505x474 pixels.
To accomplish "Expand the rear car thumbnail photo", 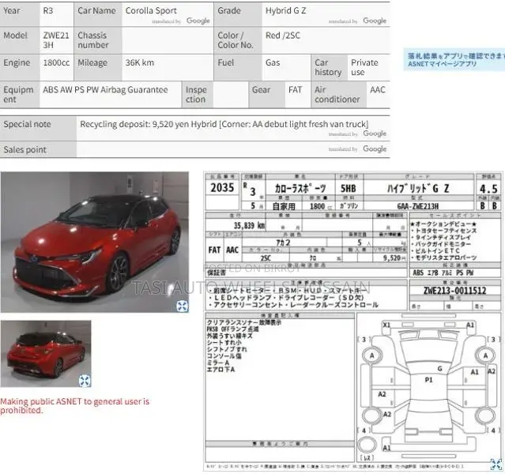I will [x=85, y=381].
